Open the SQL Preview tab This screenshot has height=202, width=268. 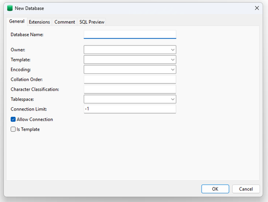tap(92, 22)
